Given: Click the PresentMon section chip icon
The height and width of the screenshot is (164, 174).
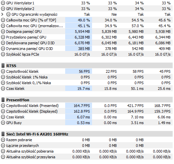Looking at the screenshot, I should pyautogui.click(x=3, y=100).
